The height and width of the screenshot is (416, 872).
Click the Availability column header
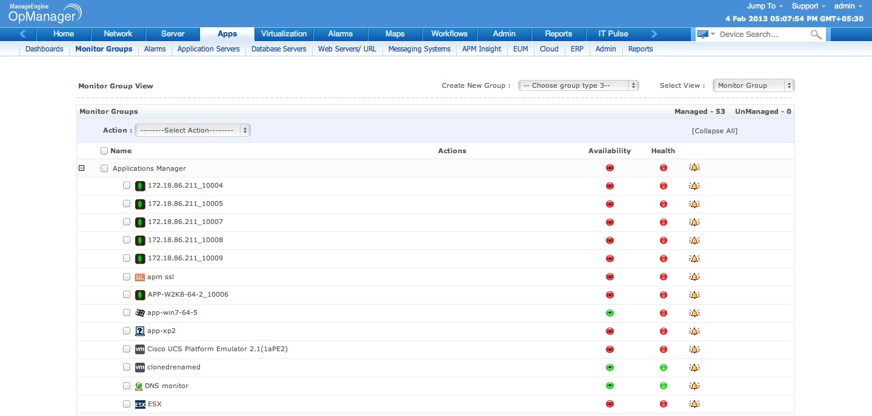click(610, 151)
